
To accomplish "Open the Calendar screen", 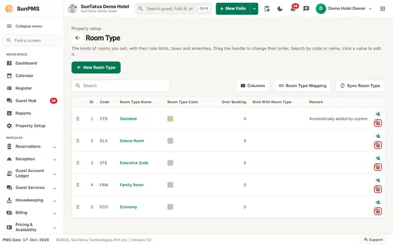I will click(x=32, y=76).
